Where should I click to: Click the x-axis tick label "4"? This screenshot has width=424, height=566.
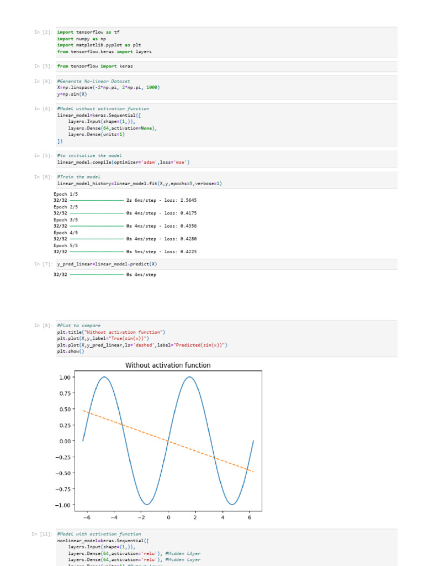tap(222, 517)
